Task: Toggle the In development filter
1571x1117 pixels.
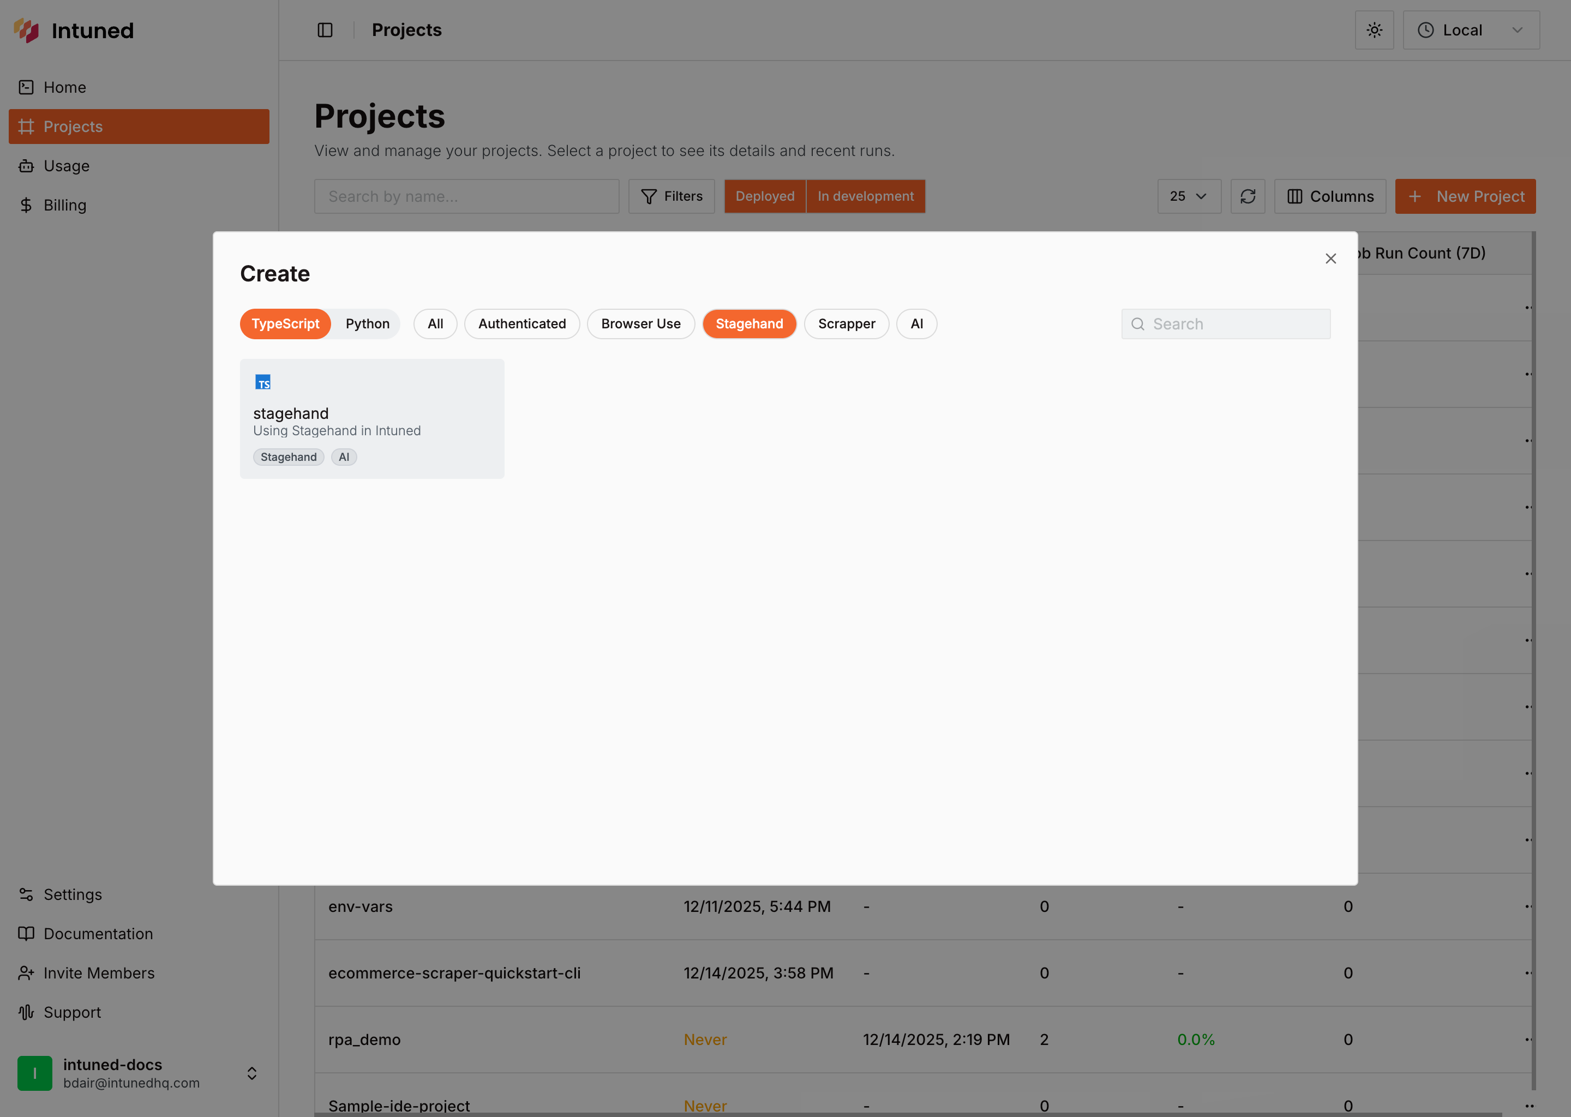Action: pyautogui.click(x=865, y=196)
